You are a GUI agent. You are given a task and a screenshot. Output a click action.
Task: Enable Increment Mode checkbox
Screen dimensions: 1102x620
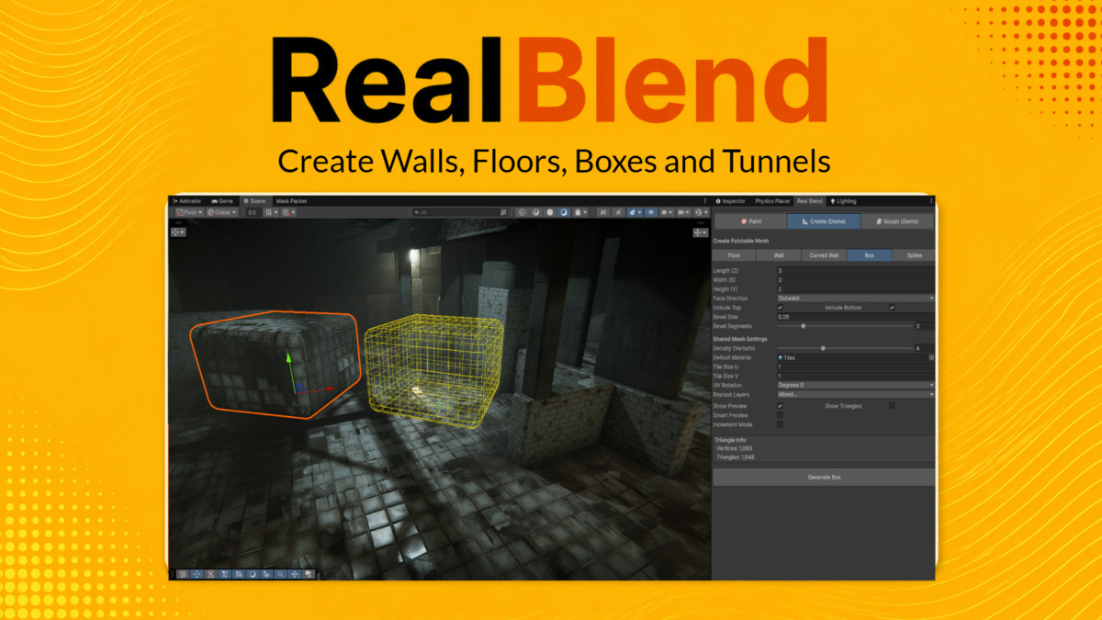(x=780, y=424)
